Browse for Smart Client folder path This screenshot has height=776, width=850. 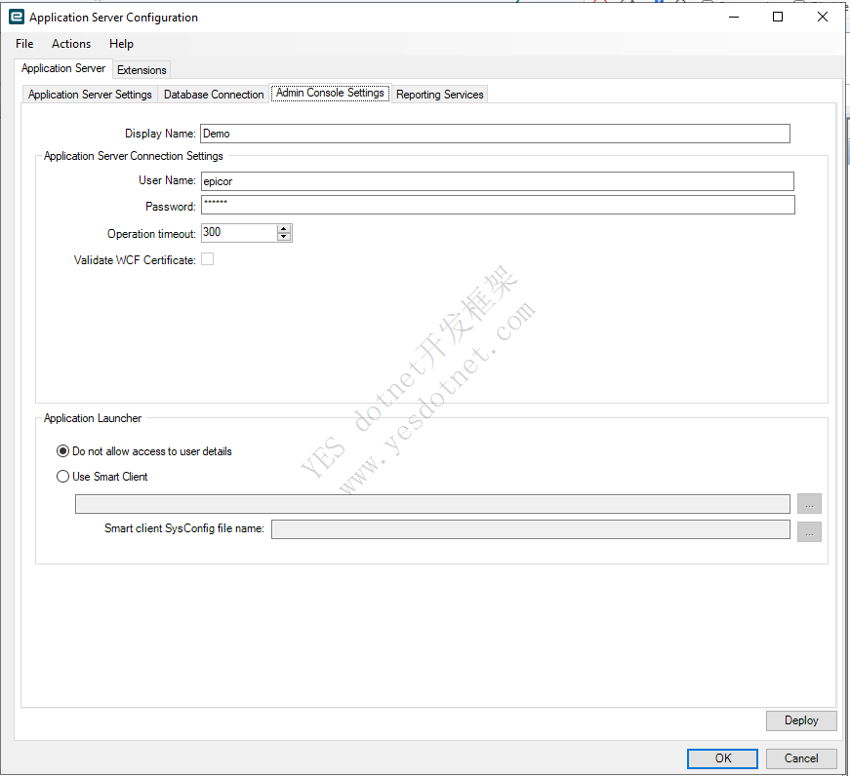[x=809, y=504]
